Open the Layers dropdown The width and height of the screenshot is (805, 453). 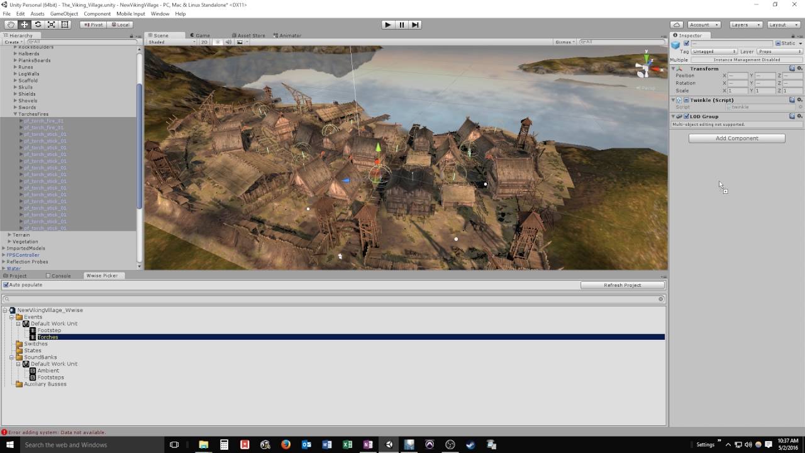click(746, 25)
